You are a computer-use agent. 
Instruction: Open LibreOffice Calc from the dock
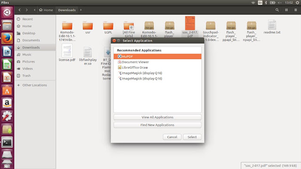[7, 64]
